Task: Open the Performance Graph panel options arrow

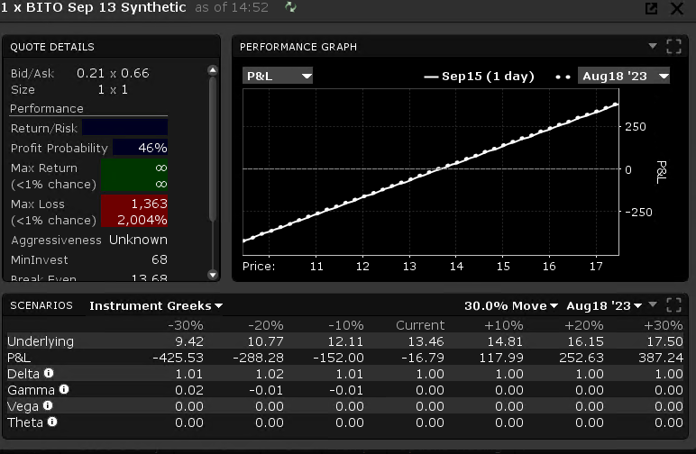Action: 653,46
